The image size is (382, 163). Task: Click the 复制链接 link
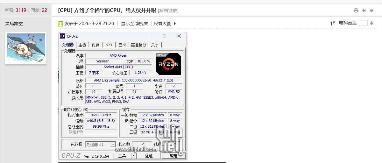click(x=168, y=11)
